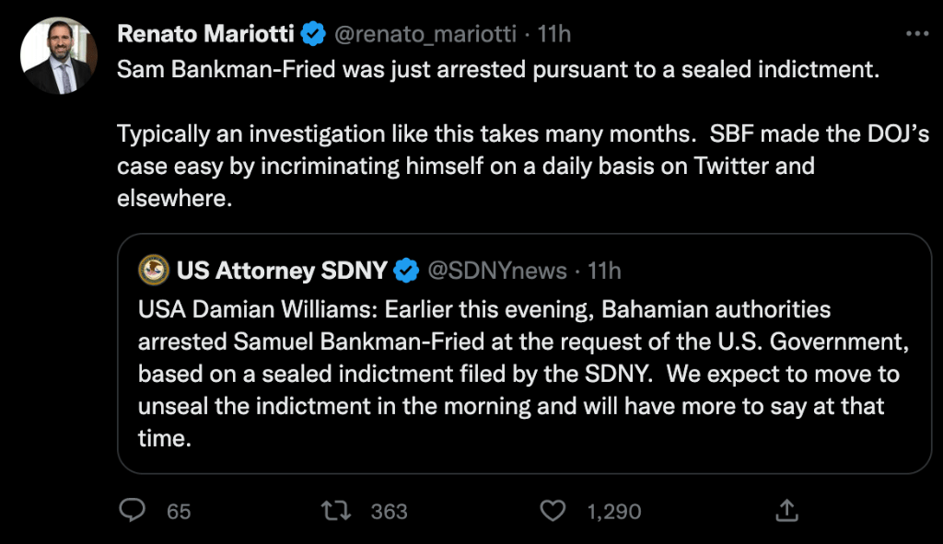Screen dimensions: 943x544
Task: Click the retweet arrows icon
Action: click(x=343, y=510)
